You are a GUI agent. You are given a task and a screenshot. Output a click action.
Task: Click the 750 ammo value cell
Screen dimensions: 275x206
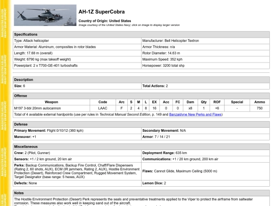260,108
